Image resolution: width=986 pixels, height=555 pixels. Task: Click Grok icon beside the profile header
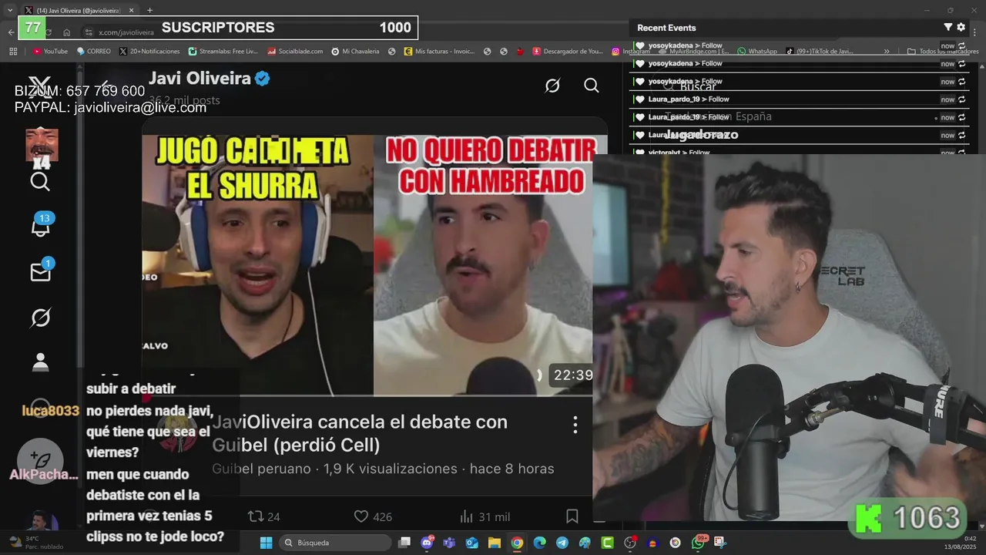[x=552, y=86]
